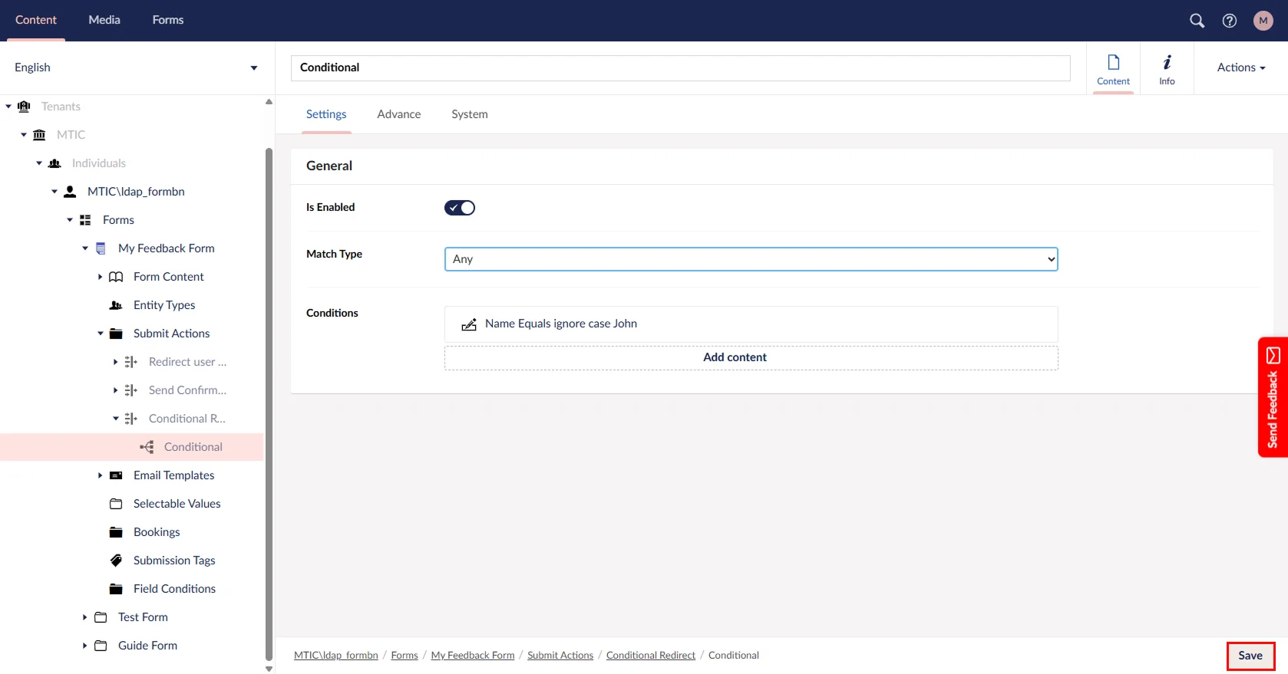Collapse the Submit Actions tree node
The image size is (1288, 674).
(100, 334)
